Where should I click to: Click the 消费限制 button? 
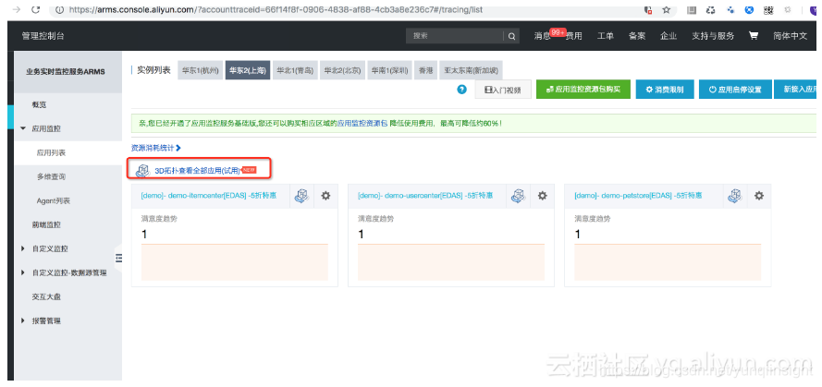pyautogui.click(x=665, y=90)
